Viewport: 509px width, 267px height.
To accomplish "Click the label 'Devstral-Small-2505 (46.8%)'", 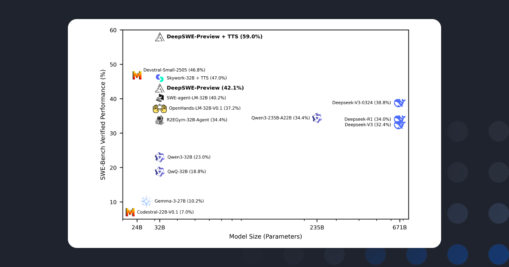I will (174, 70).
